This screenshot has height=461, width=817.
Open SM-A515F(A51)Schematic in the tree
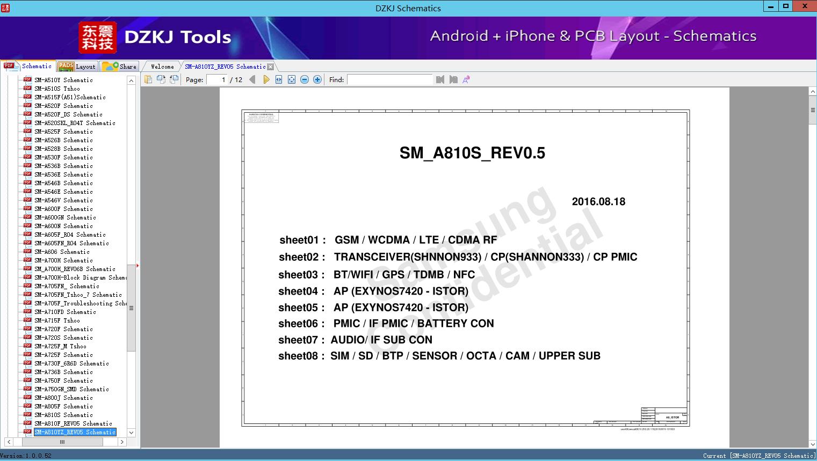(70, 97)
